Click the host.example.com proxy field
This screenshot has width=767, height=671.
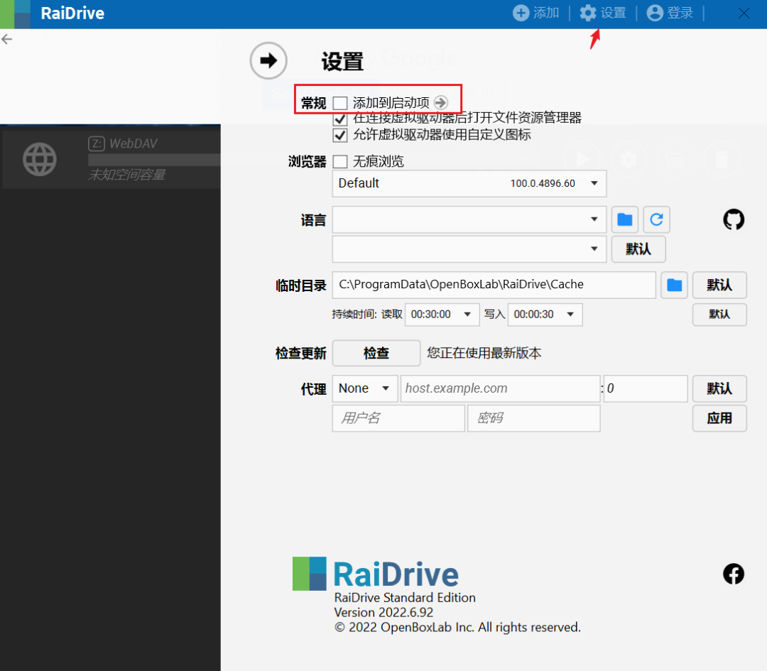click(500, 389)
